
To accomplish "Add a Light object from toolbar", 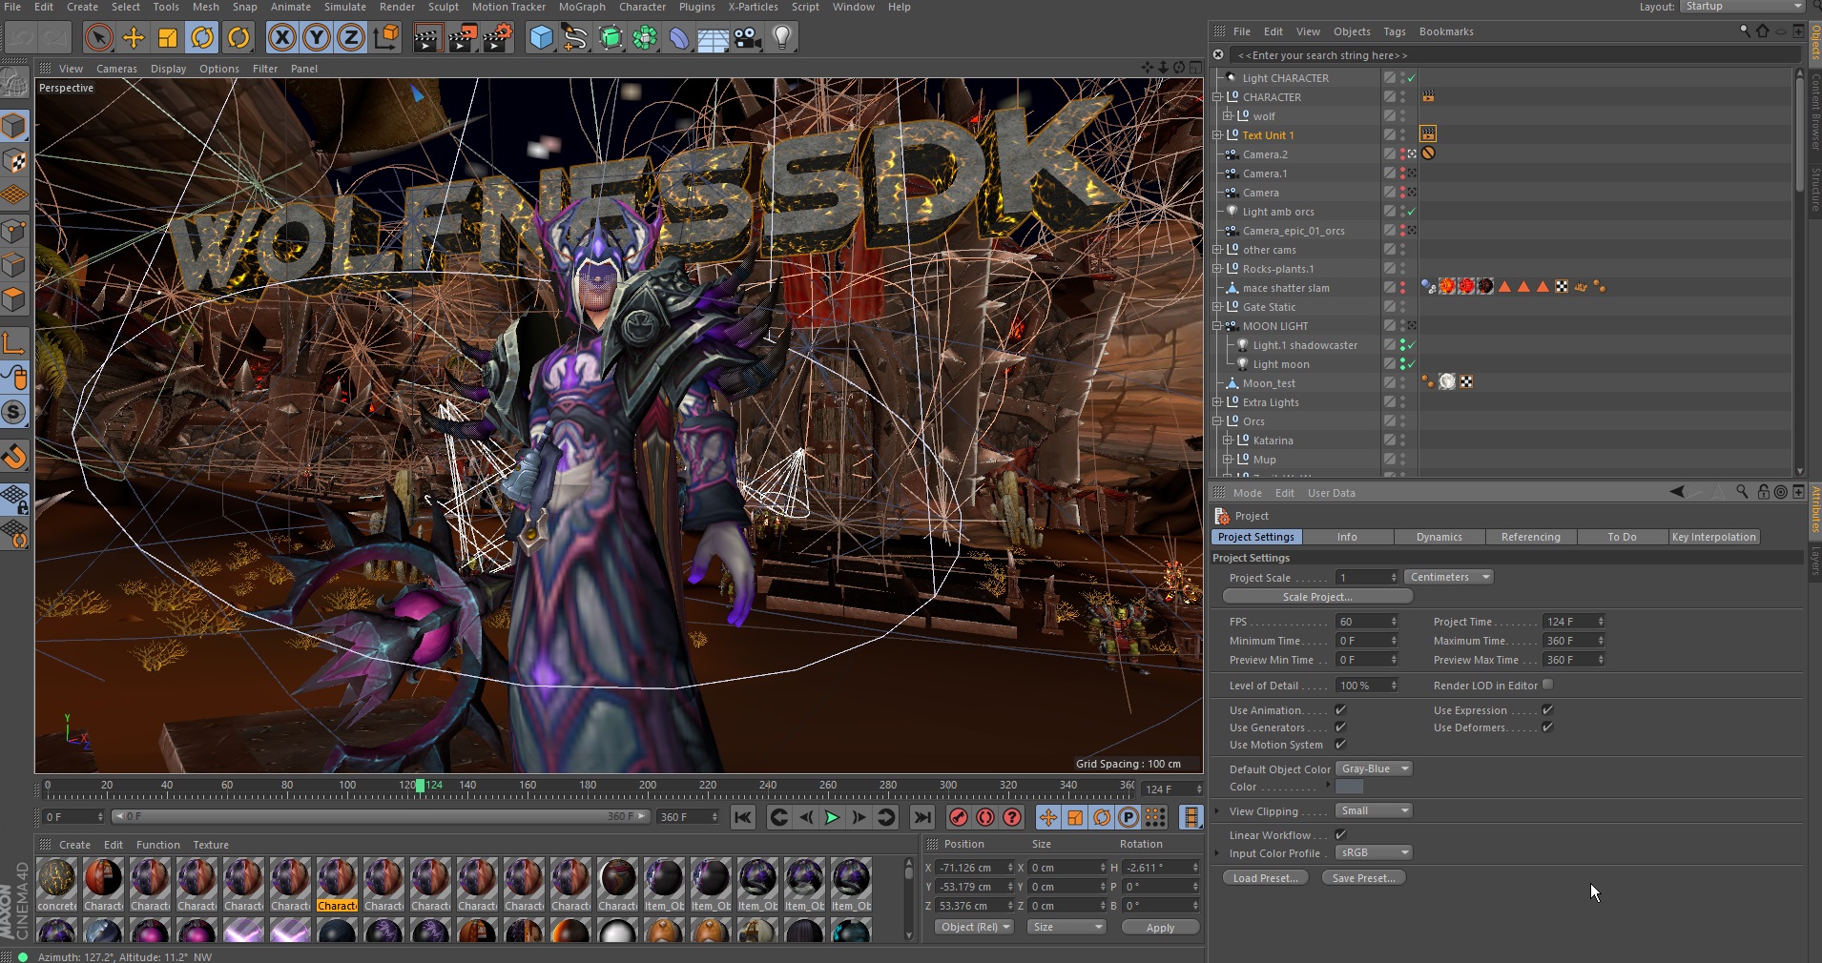I will click(x=782, y=38).
